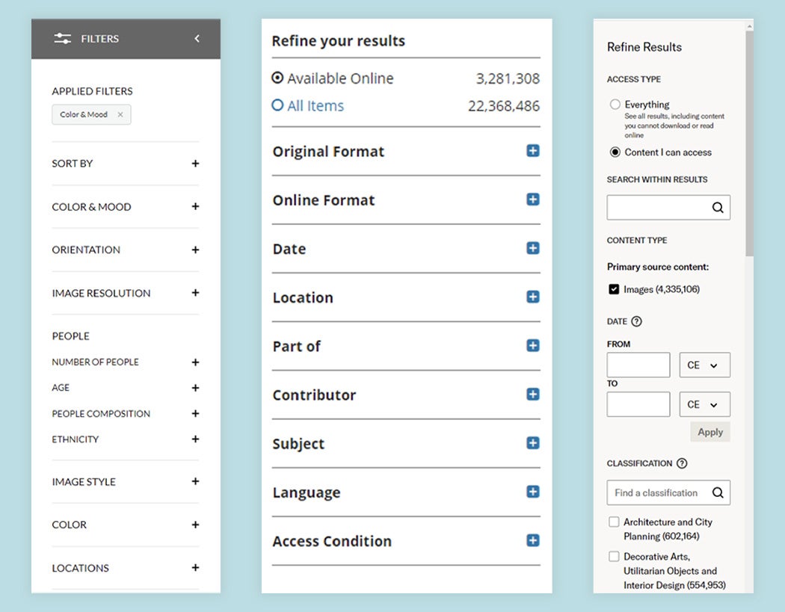Image resolution: width=785 pixels, height=612 pixels.
Task: Collapse the Filters panel with the chevron
Action: 197,39
